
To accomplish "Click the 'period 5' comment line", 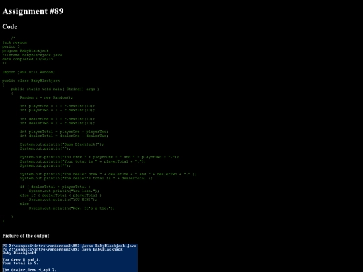I will [x=11, y=46].
